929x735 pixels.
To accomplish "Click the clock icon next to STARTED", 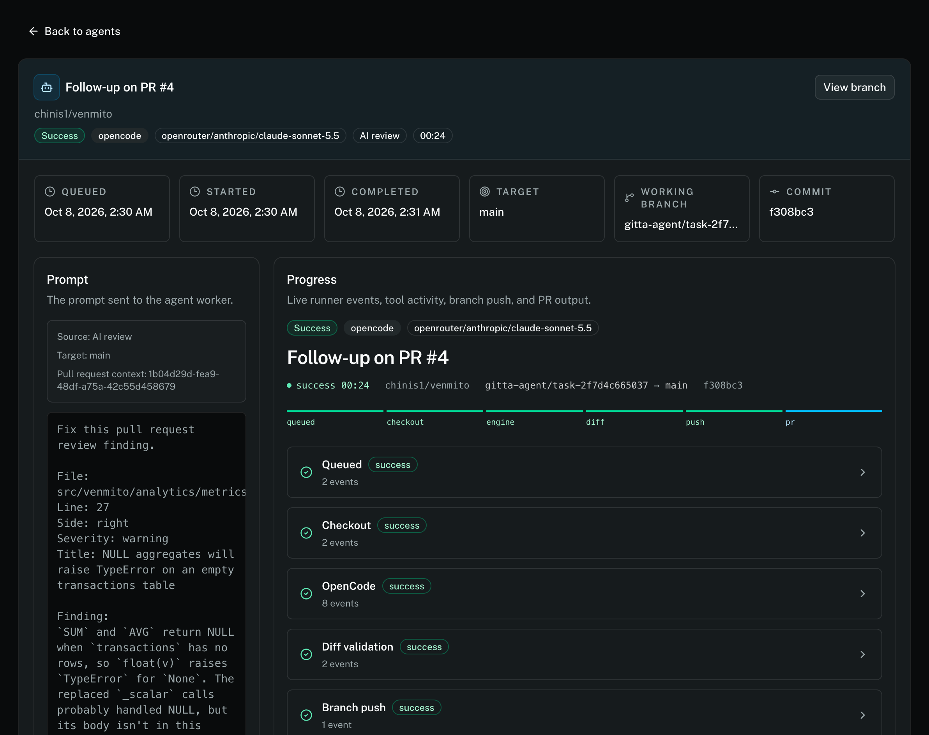I will coord(195,192).
